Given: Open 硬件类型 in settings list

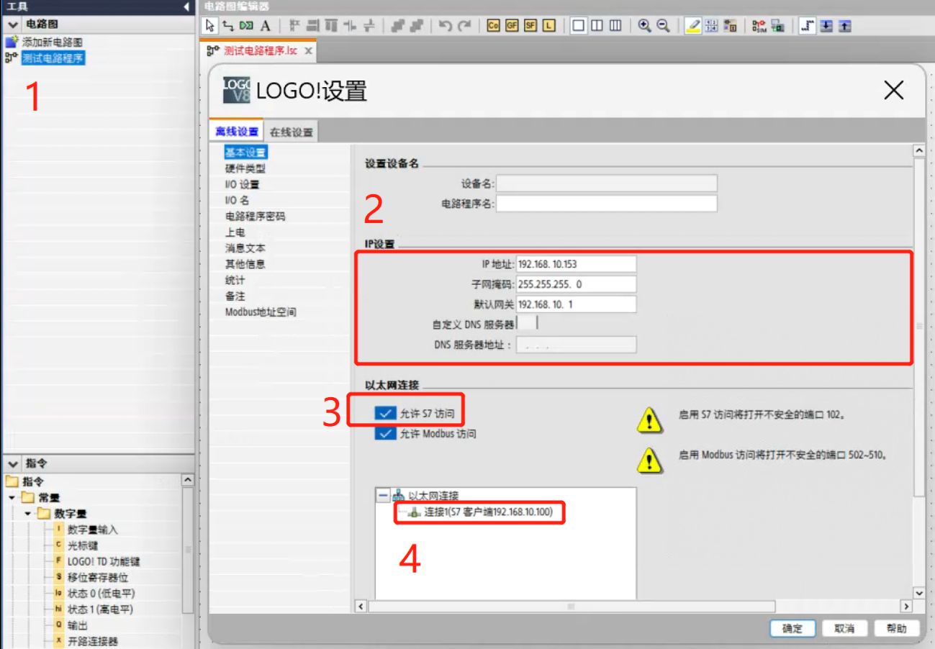Looking at the screenshot, I should (245, 168).
